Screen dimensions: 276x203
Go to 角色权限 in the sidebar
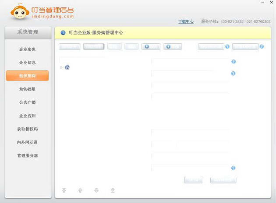pos(27,89)
